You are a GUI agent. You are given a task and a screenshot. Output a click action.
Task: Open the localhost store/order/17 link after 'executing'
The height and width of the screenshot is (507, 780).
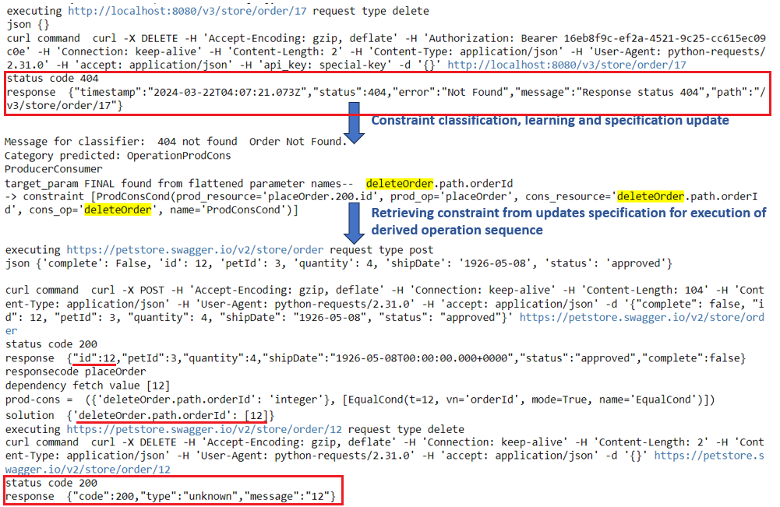click(188, 11)
